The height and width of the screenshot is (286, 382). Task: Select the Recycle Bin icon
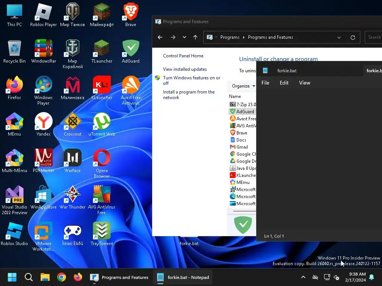pos(15,51)
